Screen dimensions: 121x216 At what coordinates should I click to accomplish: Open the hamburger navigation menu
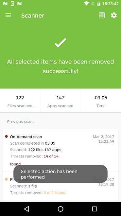click(x=8, y=15)
